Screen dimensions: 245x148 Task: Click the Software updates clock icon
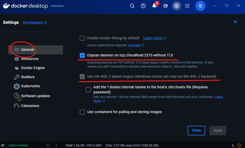16,96
